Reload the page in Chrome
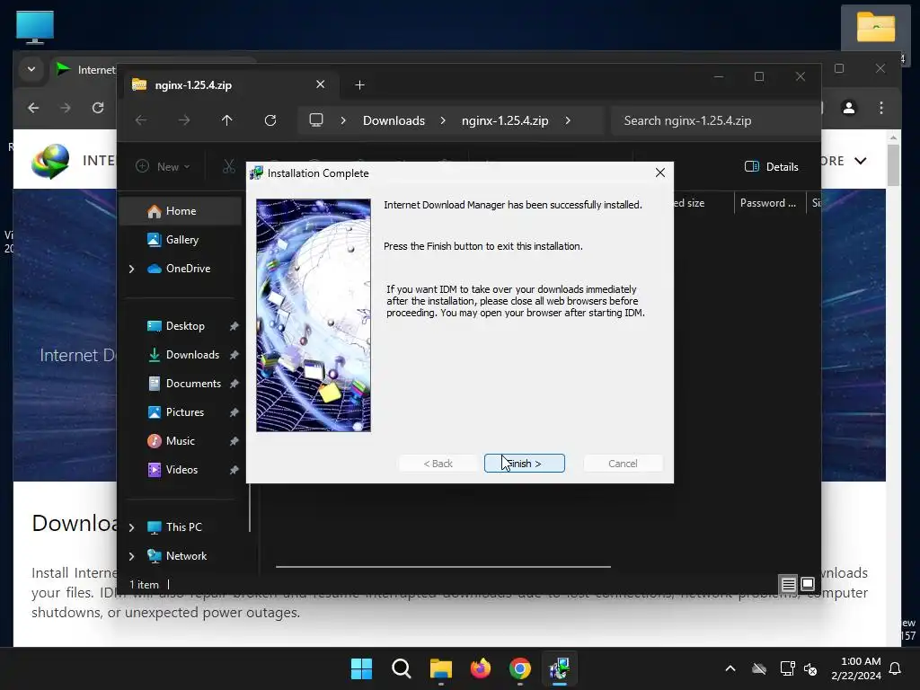 98,108
